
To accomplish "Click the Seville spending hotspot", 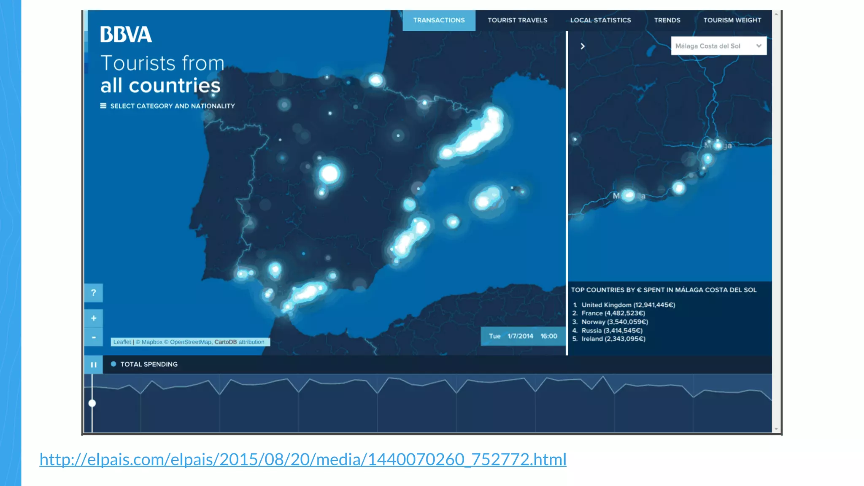I will point(275,269).
